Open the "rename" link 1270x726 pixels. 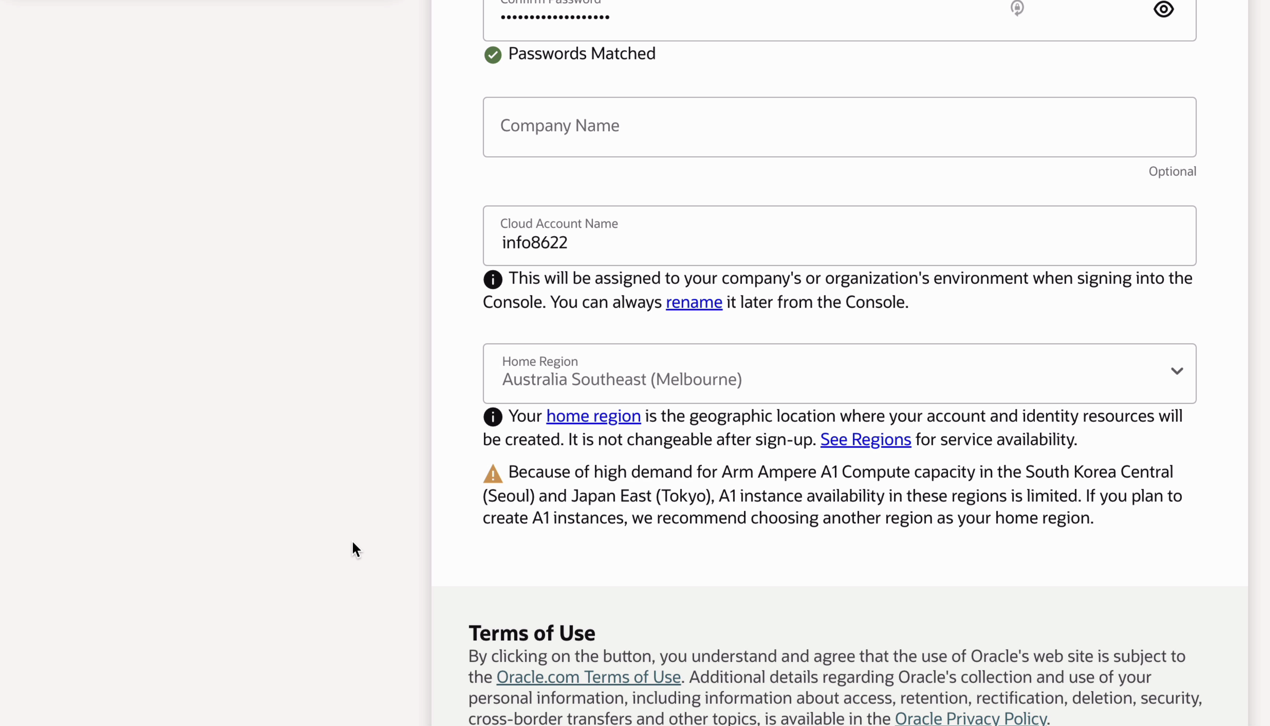(x=693, y=302)
